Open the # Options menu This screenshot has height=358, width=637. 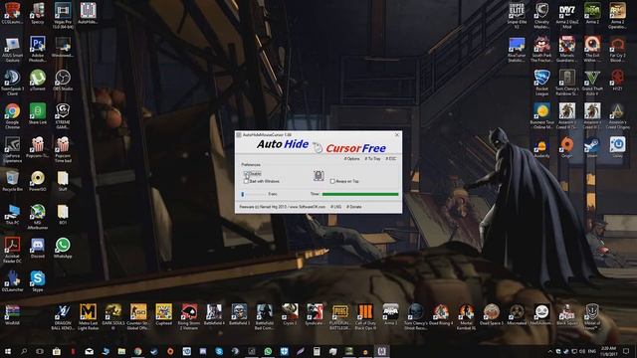coord(351,159)
